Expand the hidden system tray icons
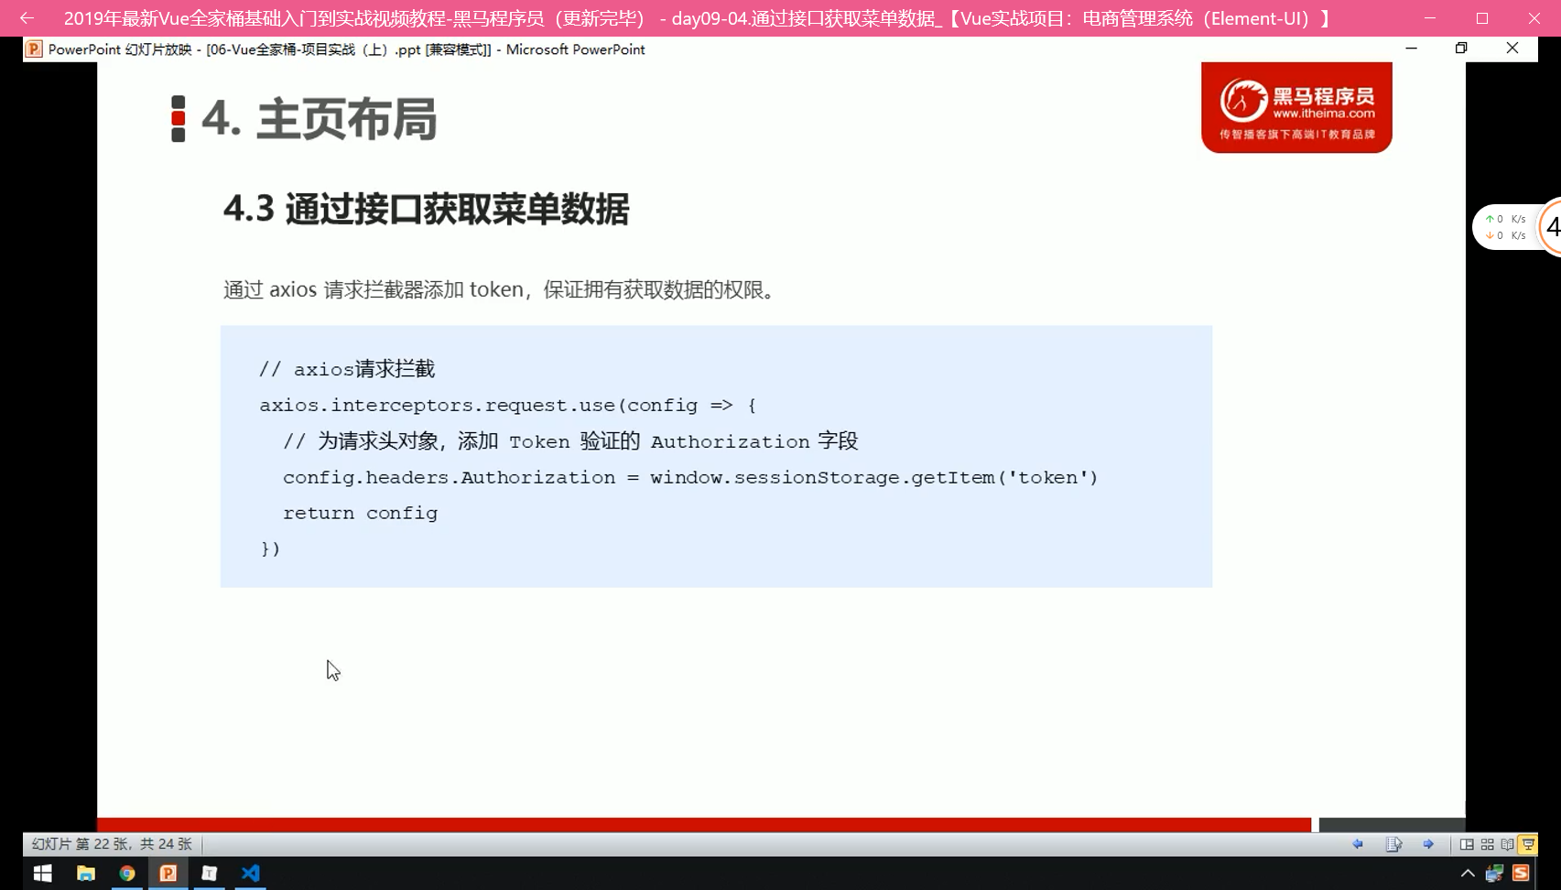 [x=1467, y=874]
